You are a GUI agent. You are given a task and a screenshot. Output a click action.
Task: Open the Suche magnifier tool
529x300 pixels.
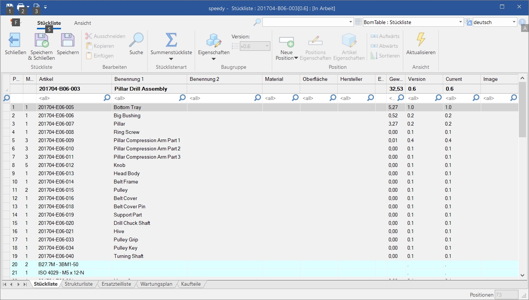coord(136,40)
